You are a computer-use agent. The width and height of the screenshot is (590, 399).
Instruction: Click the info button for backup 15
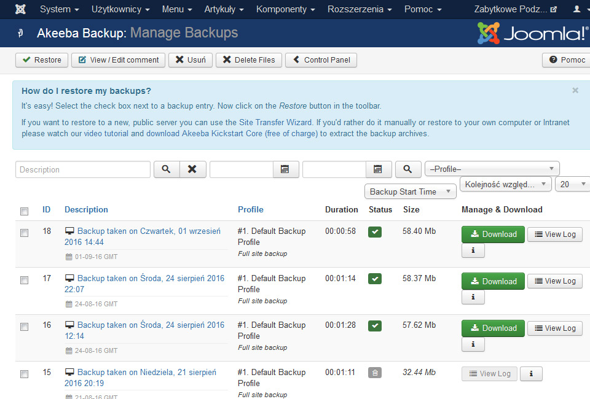531,374
